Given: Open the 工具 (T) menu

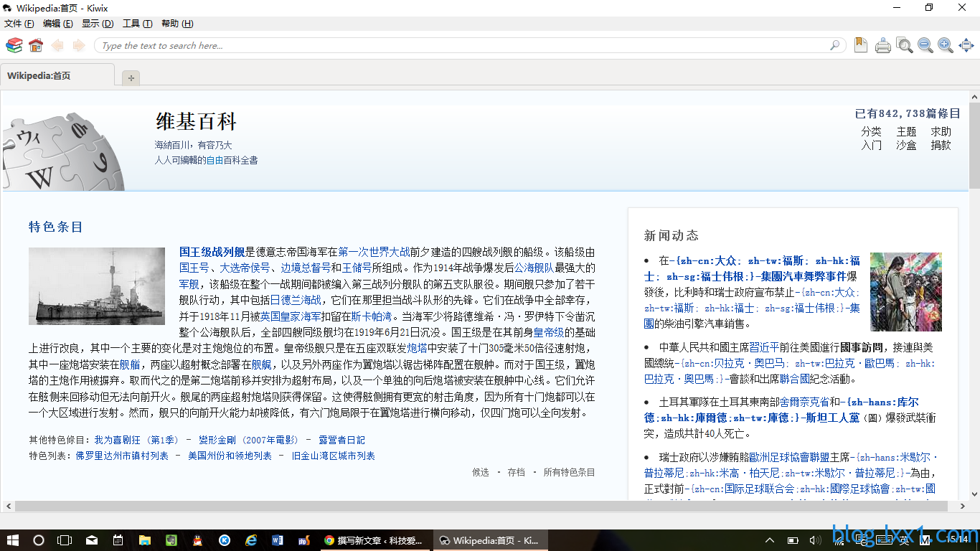Looking at the screenshot, I should point(138,24).
